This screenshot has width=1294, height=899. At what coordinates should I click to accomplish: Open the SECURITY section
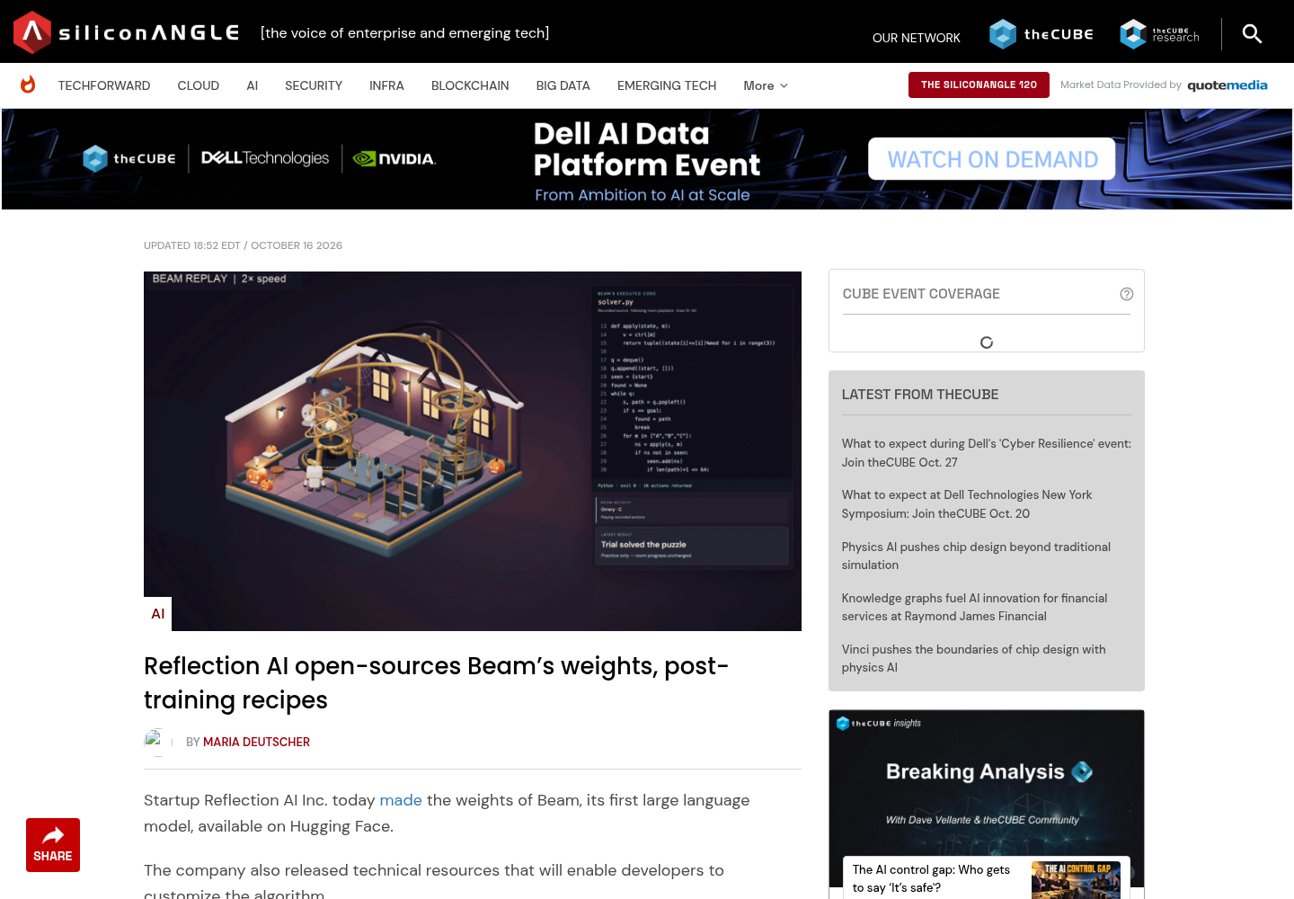click(x=314, y=85)
